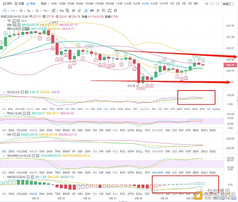Toggle lock drawings icon
The height and width of the screenshot is (202, 238).
98,11
